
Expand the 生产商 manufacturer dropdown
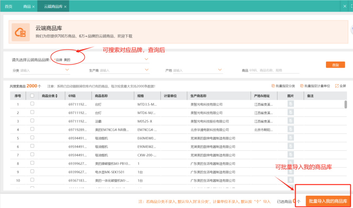coord(146,70)
